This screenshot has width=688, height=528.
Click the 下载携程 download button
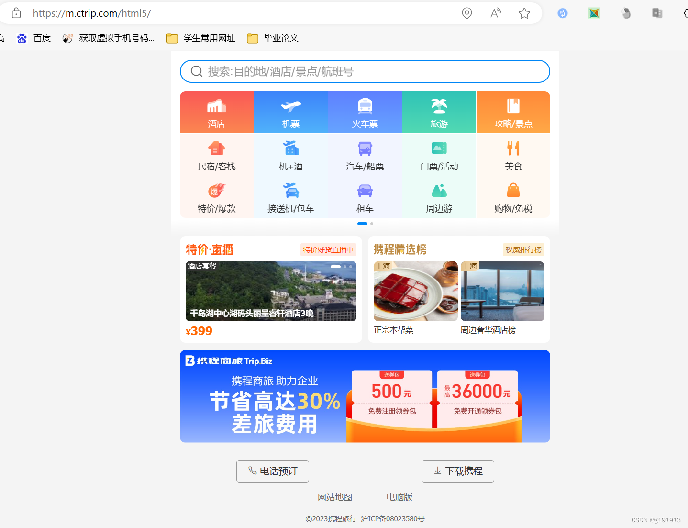click(x=458, y=471)
